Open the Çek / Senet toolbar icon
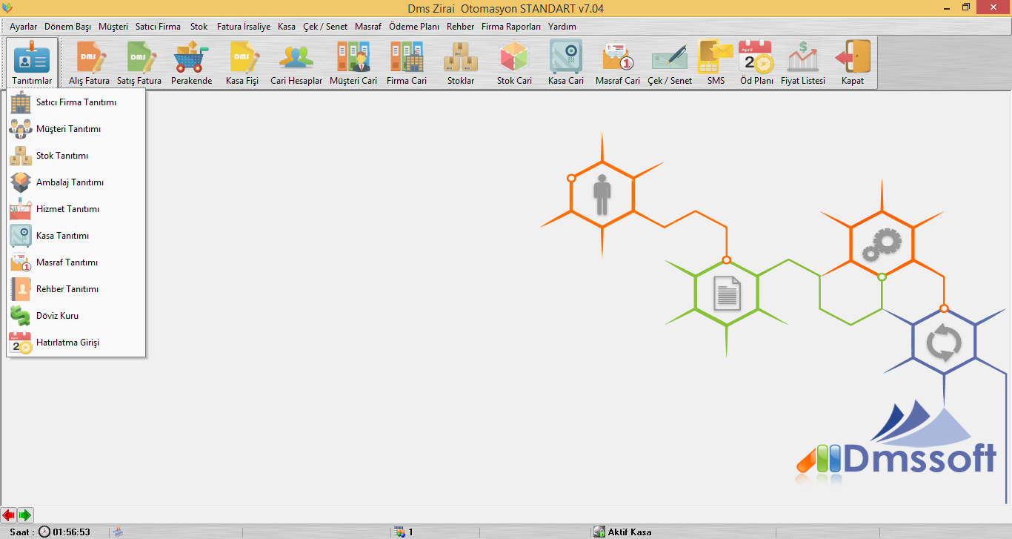1012x539 pixels. (670, 62)
